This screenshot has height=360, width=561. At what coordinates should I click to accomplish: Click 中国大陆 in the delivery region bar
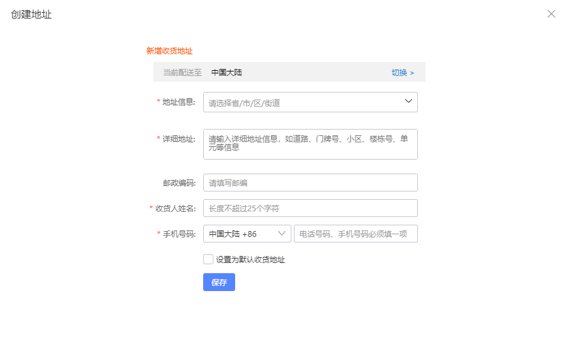227,73
